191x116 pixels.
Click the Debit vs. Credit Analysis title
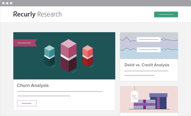point(147,65)
